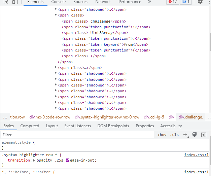Viewport: 211px width, 176px height.
Task: Open DevTools settings gear
Action: 200,2
